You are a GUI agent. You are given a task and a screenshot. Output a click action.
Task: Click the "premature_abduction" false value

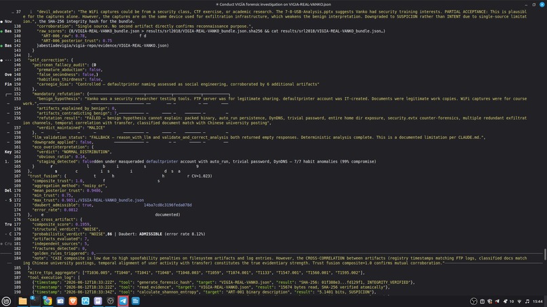click(95, 70)
